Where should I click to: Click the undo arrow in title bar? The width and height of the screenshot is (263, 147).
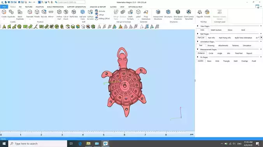(30, 2)
